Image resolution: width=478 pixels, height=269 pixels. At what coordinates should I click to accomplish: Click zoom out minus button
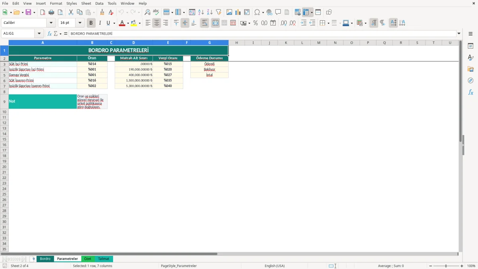pyautogui.click(x=431, y=266)
